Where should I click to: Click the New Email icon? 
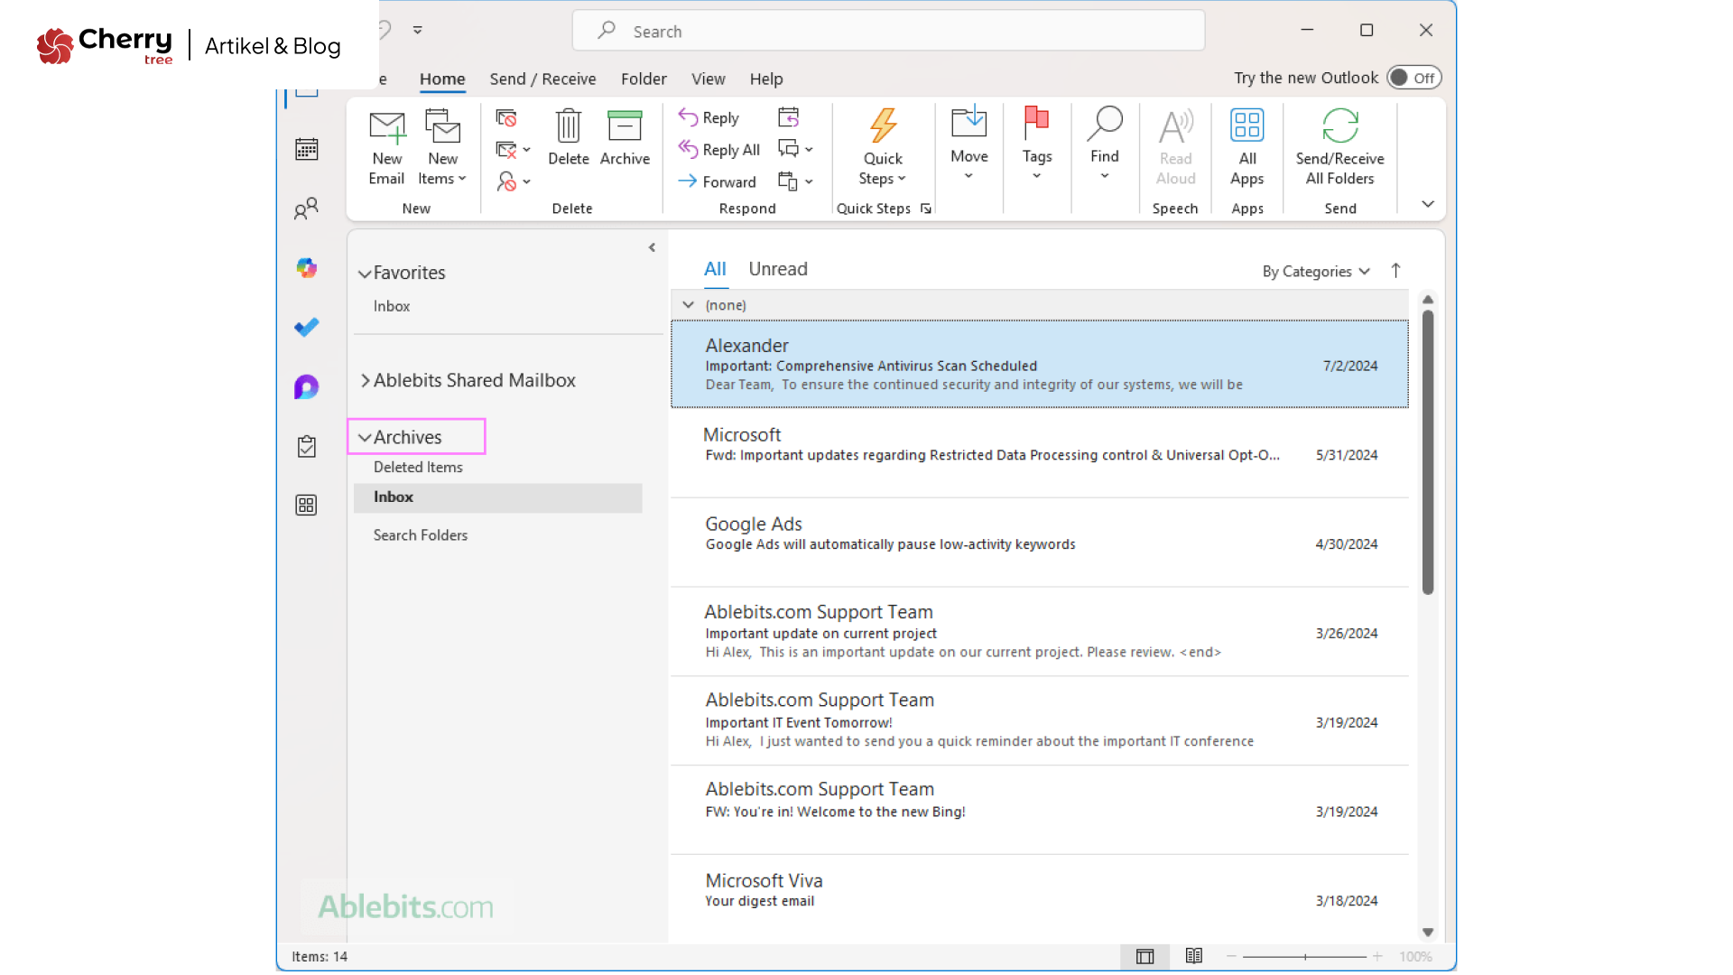click(x=386, y=147)
